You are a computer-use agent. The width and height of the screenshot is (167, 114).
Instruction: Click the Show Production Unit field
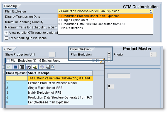tap(52, 54)
